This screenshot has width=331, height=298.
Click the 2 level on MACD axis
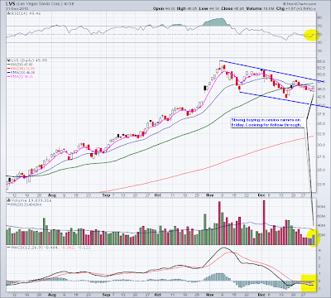click(319, 266)
